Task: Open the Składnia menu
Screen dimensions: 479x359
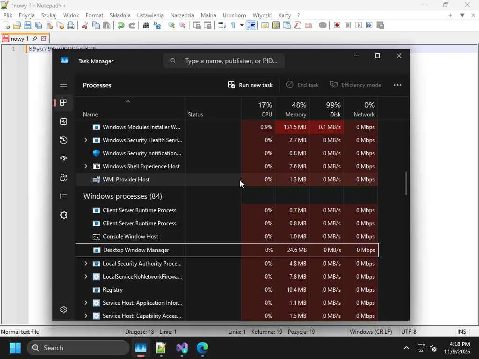Action: pyautogui.click(x=120, y=15)
